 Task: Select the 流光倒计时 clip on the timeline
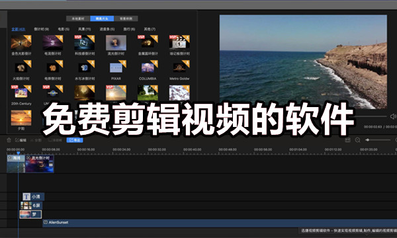(40, 164)
